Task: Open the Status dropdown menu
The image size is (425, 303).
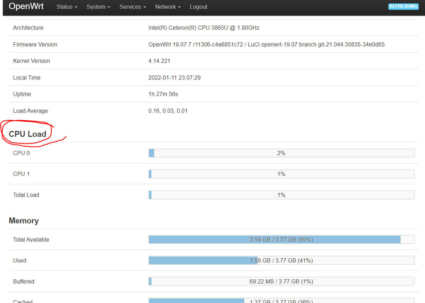Action: [67, 7]
